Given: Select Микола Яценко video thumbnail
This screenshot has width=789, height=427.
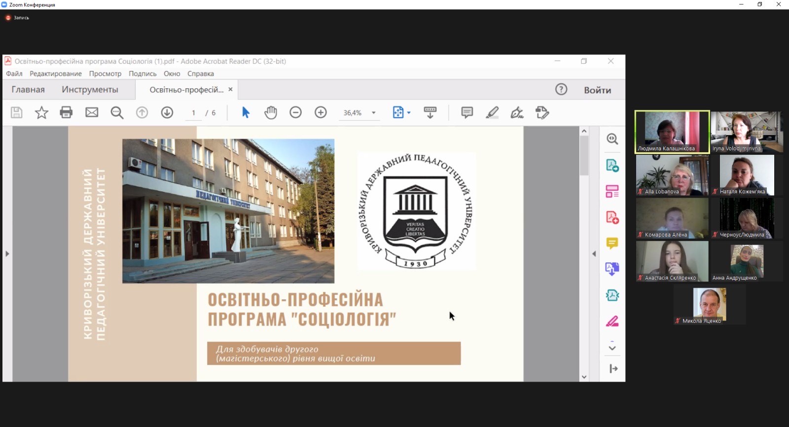Looking at the screenshot, I should click(x=710, y=304).
